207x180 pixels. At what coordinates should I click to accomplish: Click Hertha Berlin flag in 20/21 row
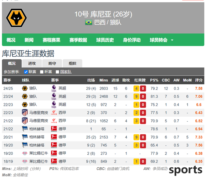(25, 137)
